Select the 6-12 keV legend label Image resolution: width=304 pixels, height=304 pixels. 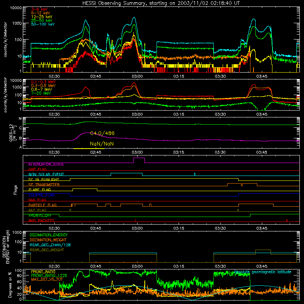[40, 13]
